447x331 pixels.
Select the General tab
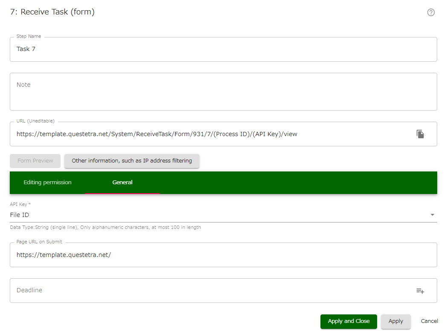(122, 182)
